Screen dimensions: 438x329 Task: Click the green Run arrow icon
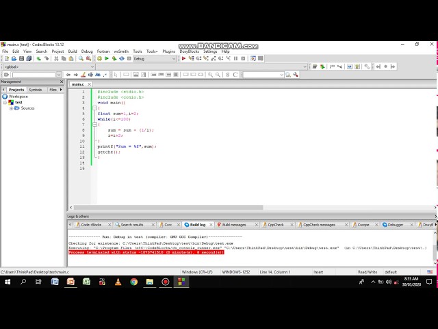click(107, 58)
